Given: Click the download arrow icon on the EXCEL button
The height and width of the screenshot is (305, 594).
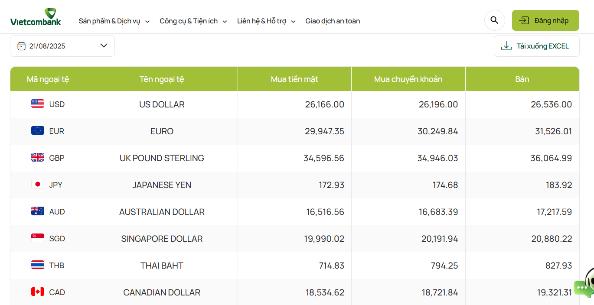Looking at the screenshot, I should 506,45.
